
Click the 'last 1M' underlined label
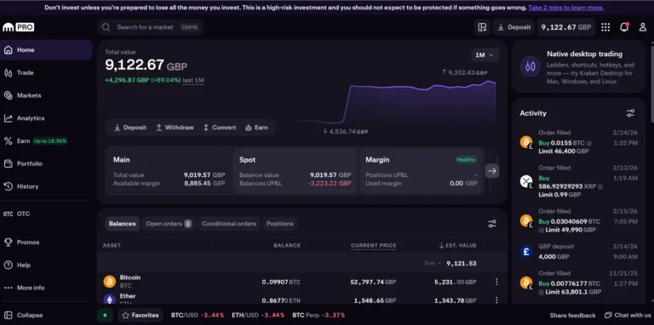(193, 80)
